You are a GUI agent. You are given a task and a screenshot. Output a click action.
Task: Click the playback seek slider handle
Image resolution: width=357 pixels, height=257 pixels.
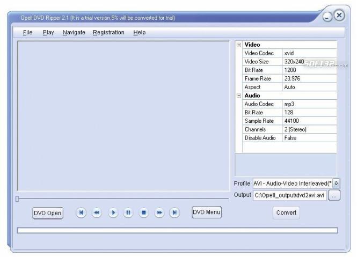click(x=17, y=199)
